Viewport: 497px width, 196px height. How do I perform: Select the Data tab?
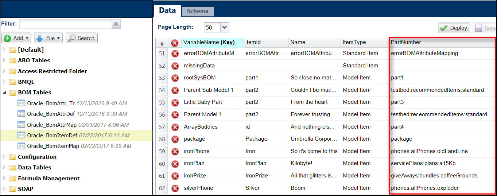[x=167, y=11]
